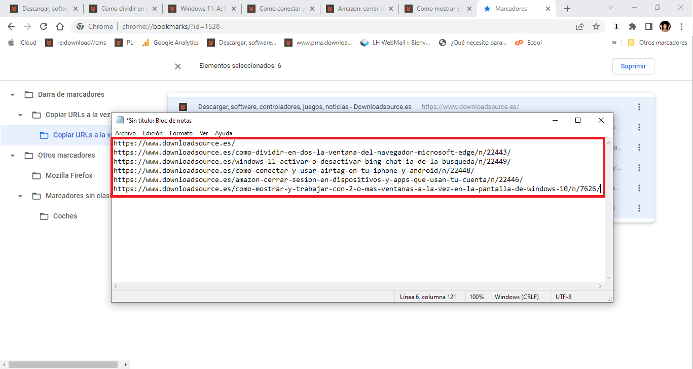Switch to Windows 11: Act tab
693x369 pixels.
tap(202, 9)
